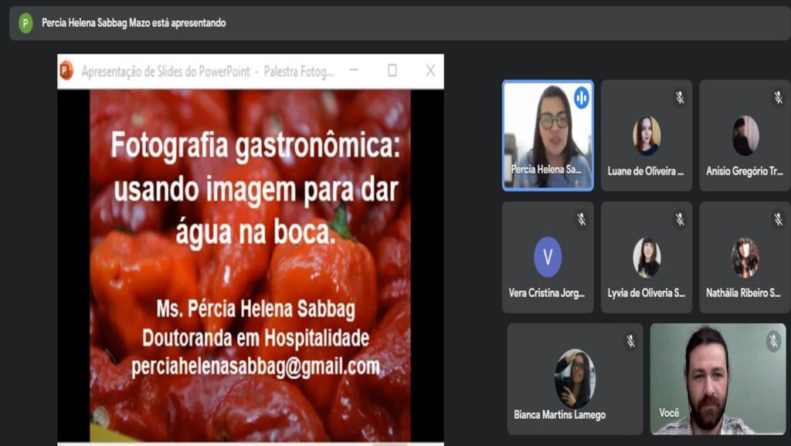Maximize the PowerPoint slide show window
This screenshot has width=791, height=446.
pos(392,70)
